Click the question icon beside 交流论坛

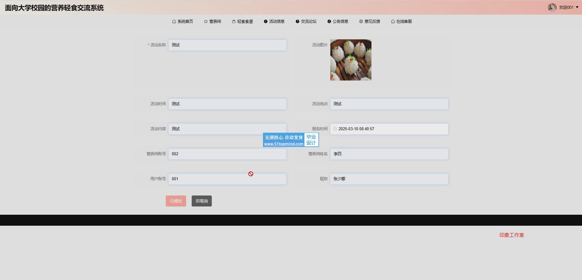pos(297,22)
